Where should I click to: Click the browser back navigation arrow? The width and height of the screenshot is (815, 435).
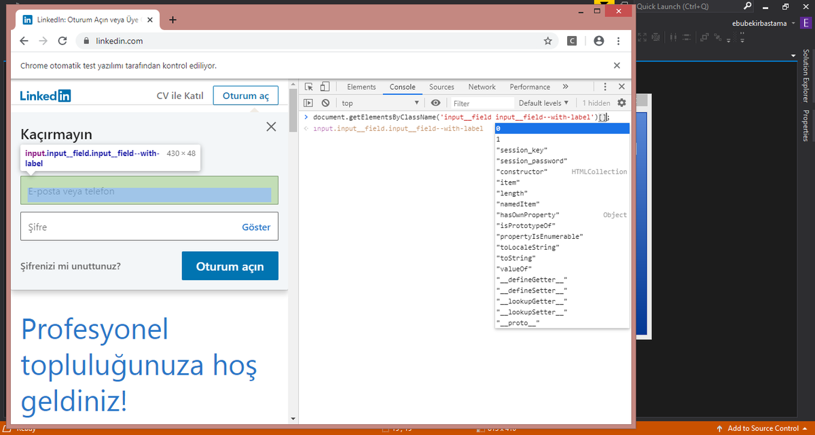pos(24,41)
